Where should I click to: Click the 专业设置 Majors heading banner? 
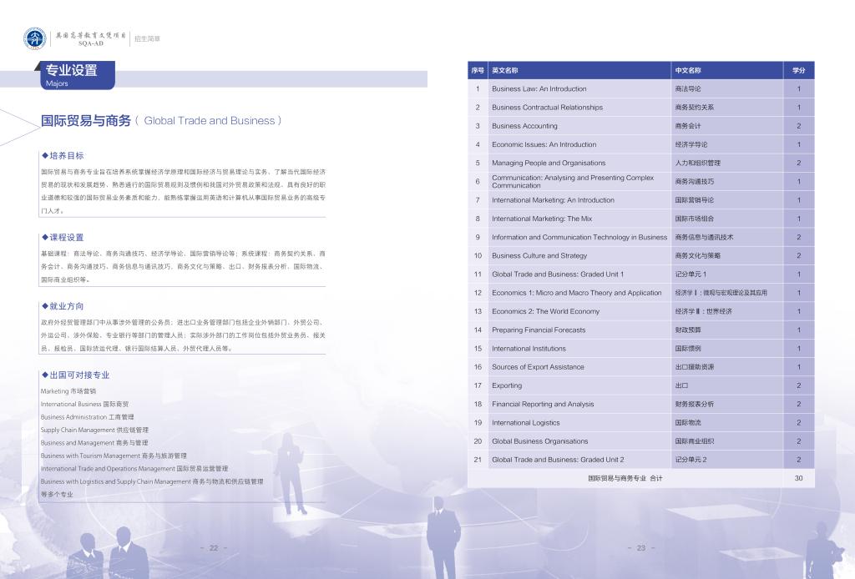tap(74, 74)
